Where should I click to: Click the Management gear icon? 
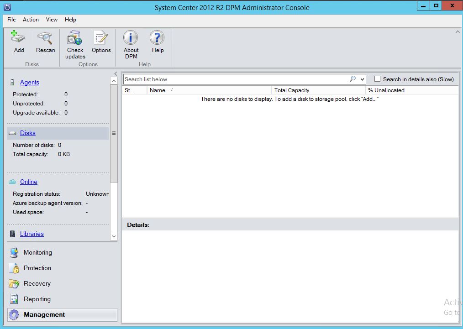click(x=14, y=315)
